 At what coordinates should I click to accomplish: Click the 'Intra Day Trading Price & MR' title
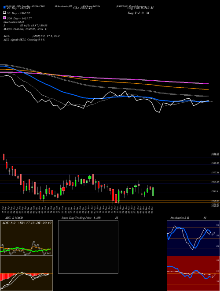(x=81, y=218)
